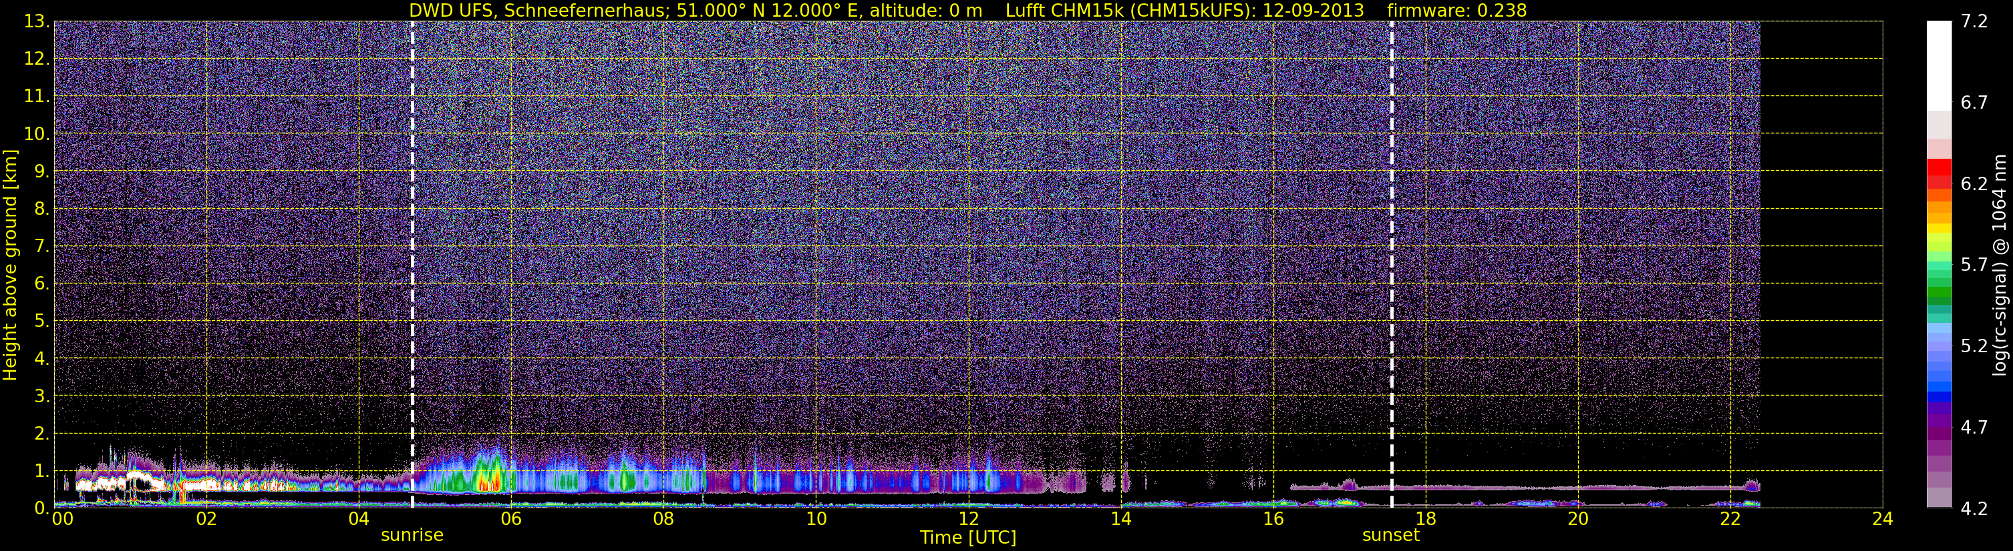Image resolution: width=2013 pixels, height=551 pixels.
Task: Click the sunrise dashed vertical line
Action: click(x=412, y=263)
